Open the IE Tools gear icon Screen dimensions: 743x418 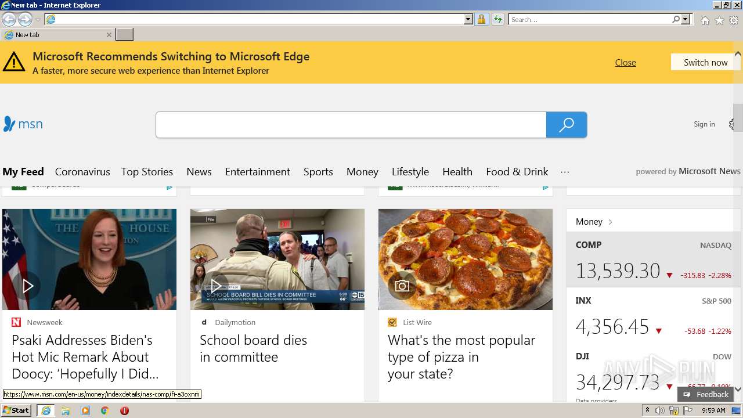click(x=734, y=20)
